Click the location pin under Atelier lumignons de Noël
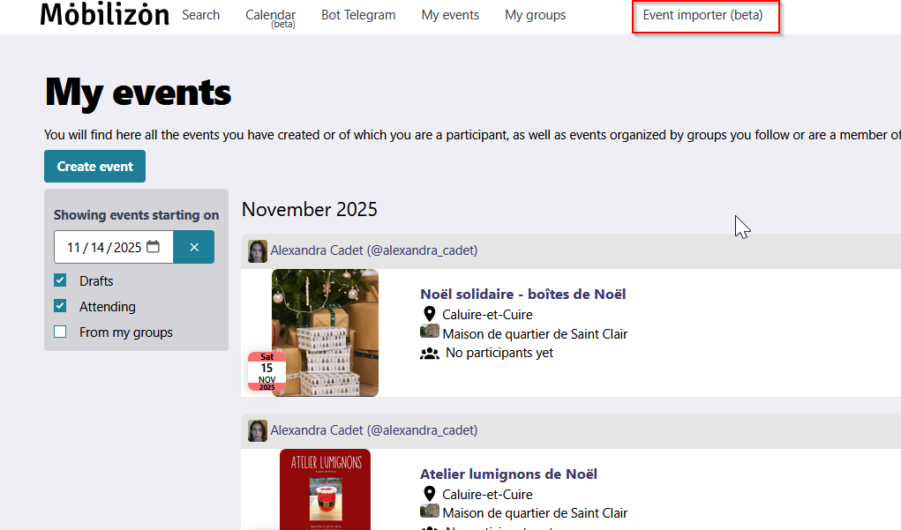 (430, 494)
